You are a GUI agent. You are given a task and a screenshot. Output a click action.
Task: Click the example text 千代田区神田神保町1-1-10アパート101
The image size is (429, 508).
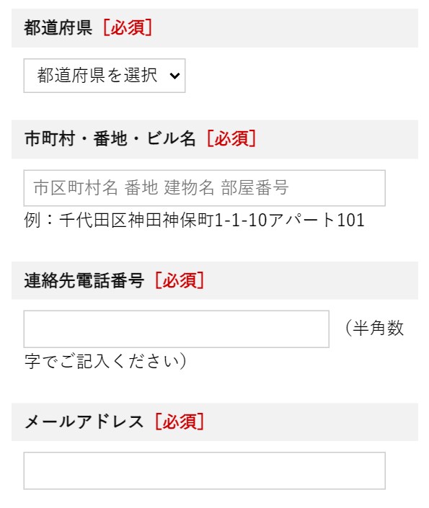[x=212, y=220]
